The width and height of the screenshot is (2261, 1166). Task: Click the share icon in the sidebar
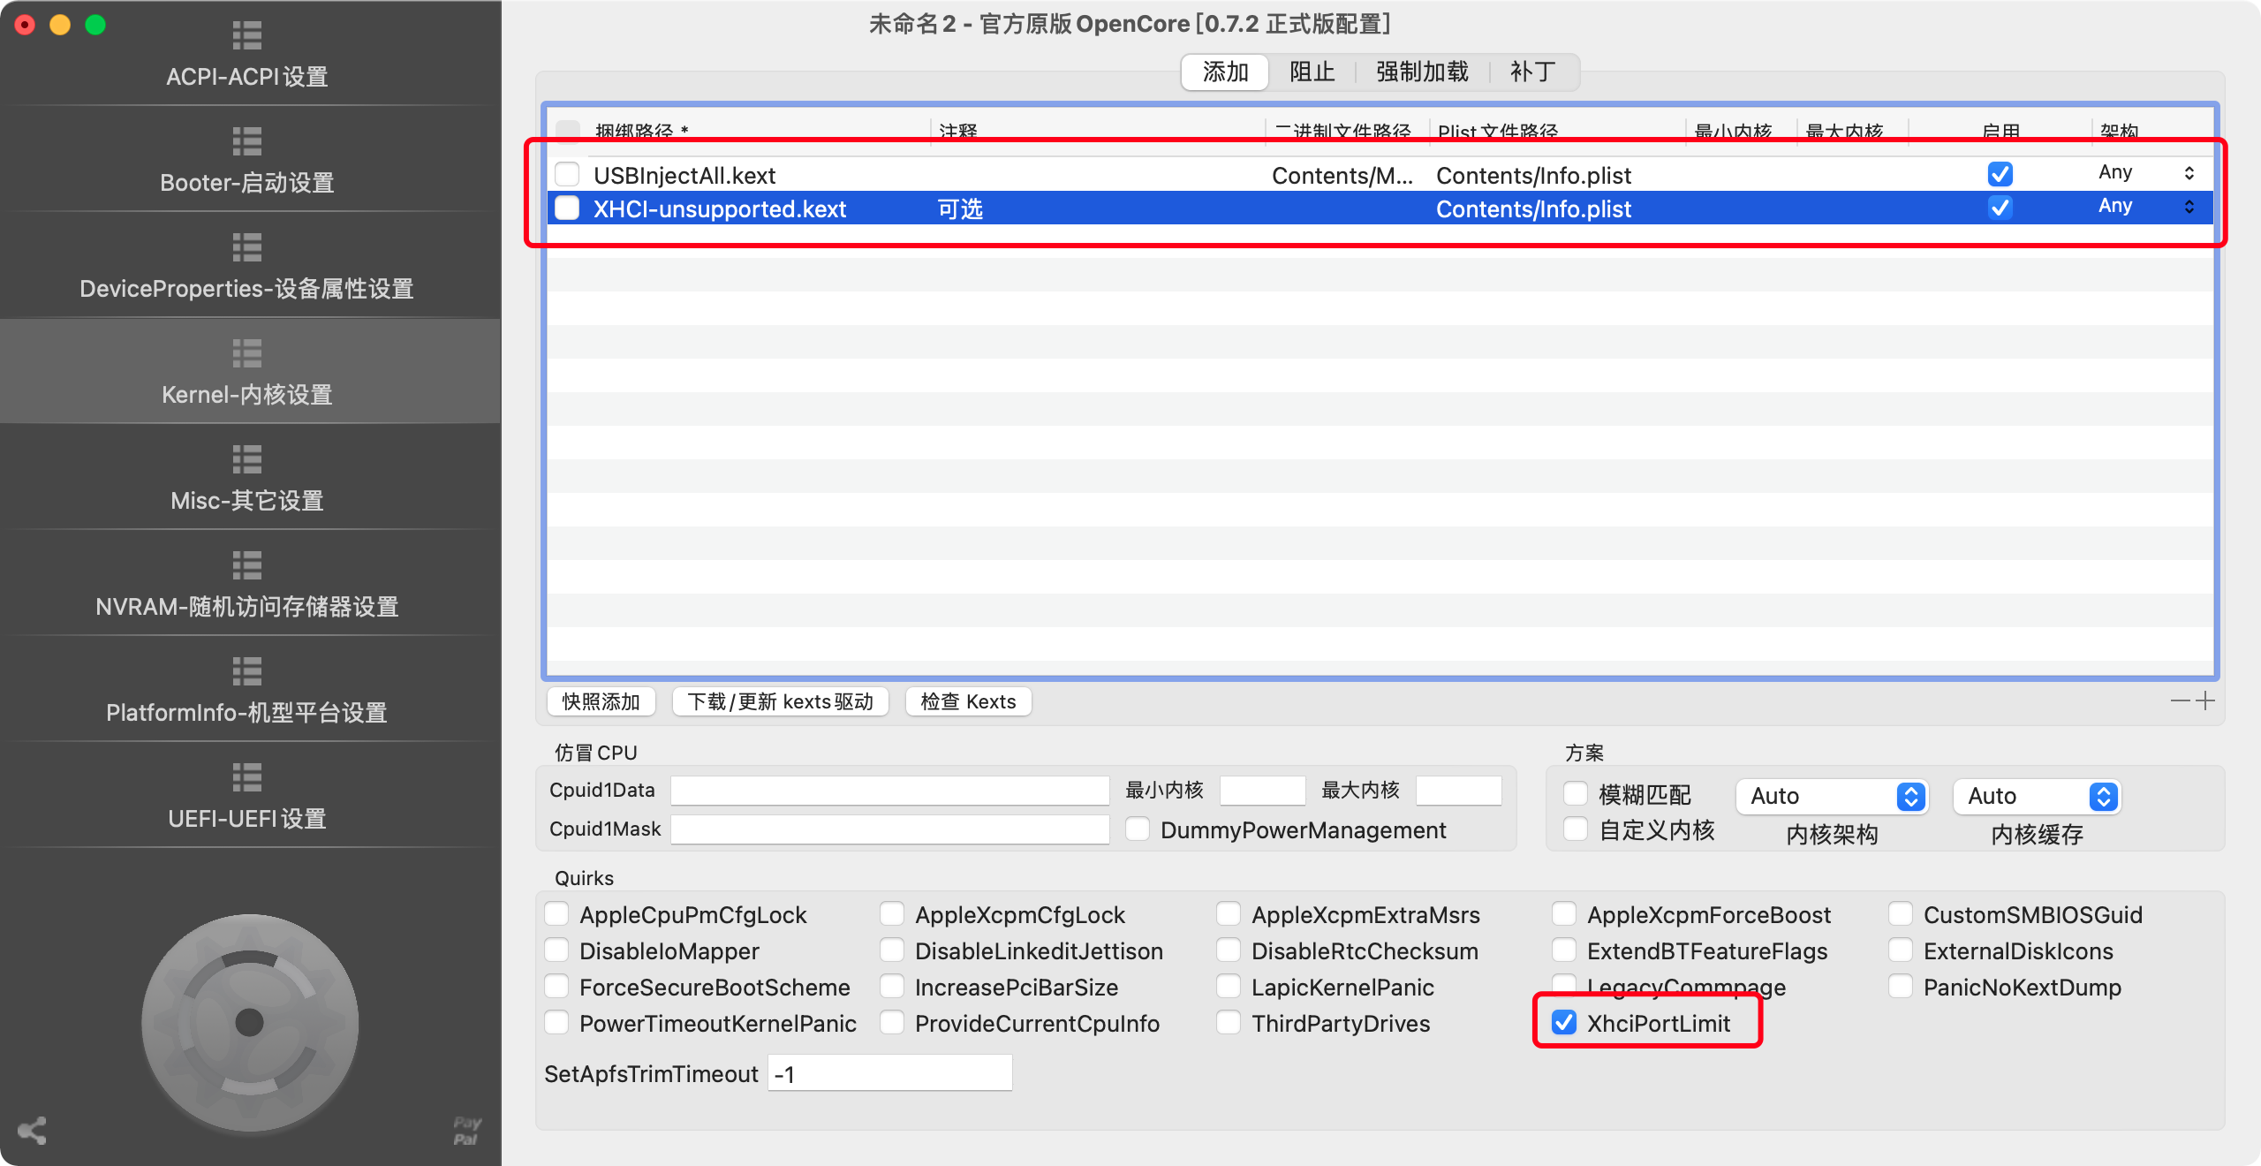point(32,1131)
